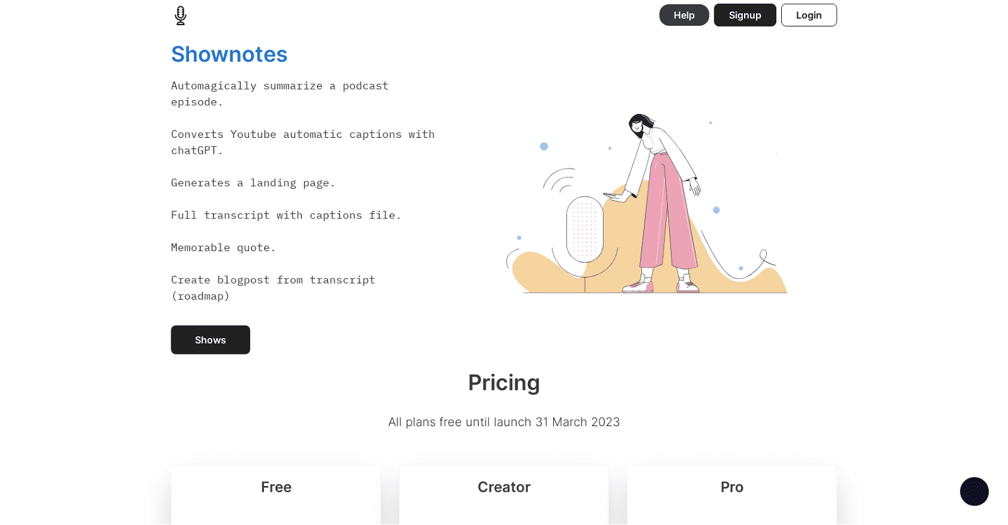Click the Shows button
Viewport: 1008px width, 525px height.
(x=210, y=339)
